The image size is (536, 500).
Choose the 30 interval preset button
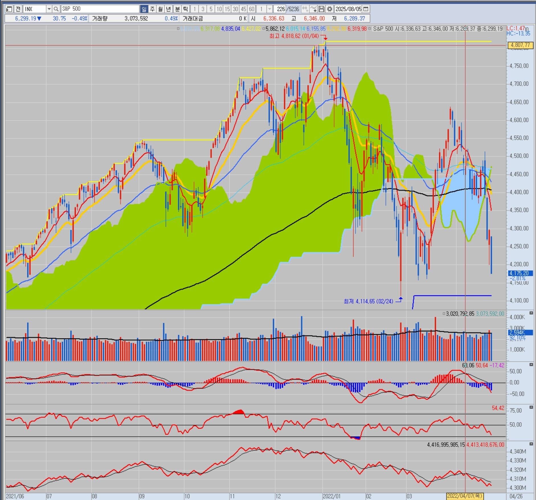(x=235, y=9)
